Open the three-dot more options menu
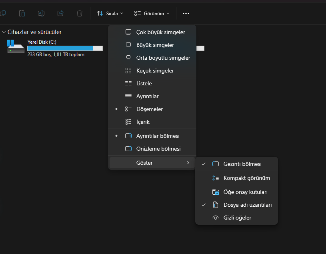 pos(186,13)
